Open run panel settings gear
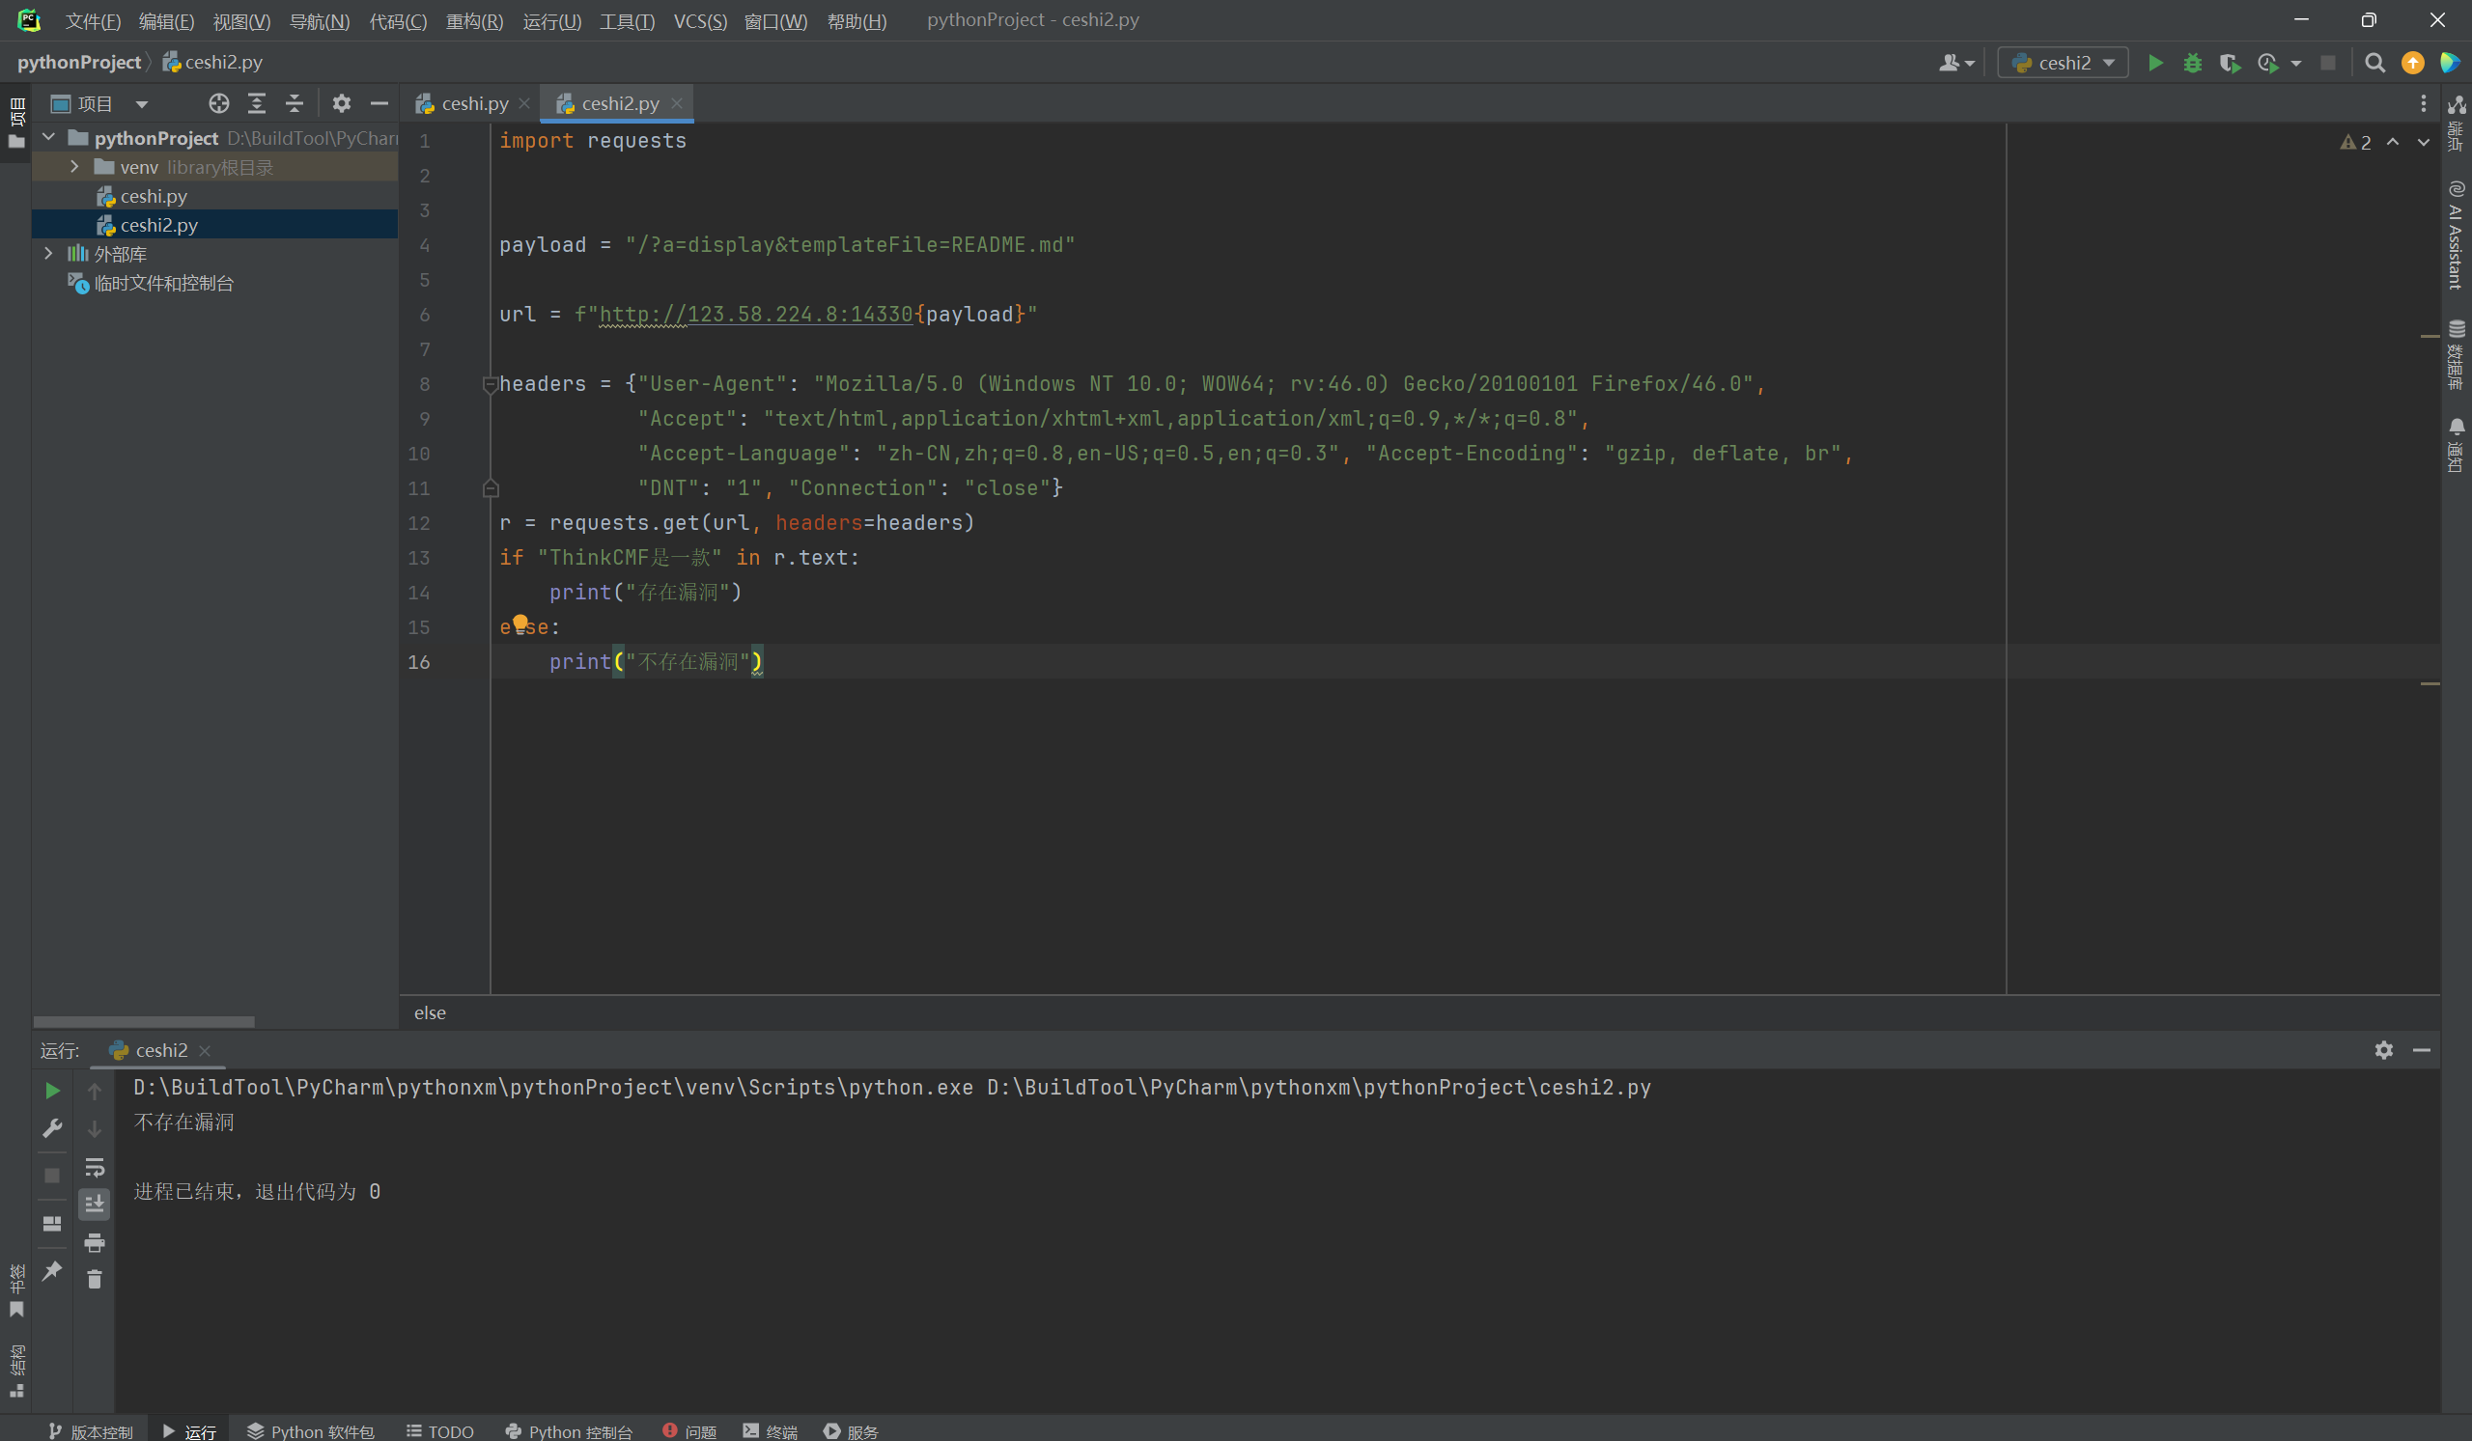This screenshot has width=2472, height=1441. pyautogui.click(x=2384, y=1050)
